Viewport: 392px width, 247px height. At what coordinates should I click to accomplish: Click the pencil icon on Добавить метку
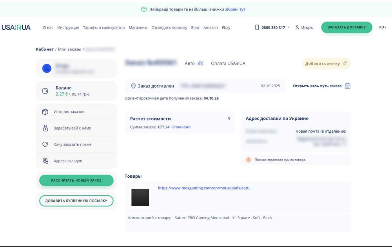click(345, 63)
